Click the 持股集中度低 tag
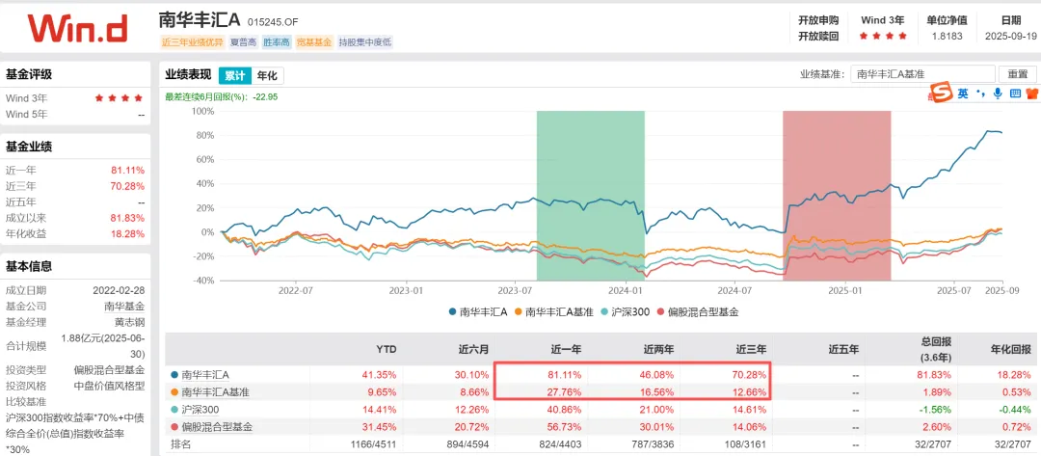 coord(365,42)
